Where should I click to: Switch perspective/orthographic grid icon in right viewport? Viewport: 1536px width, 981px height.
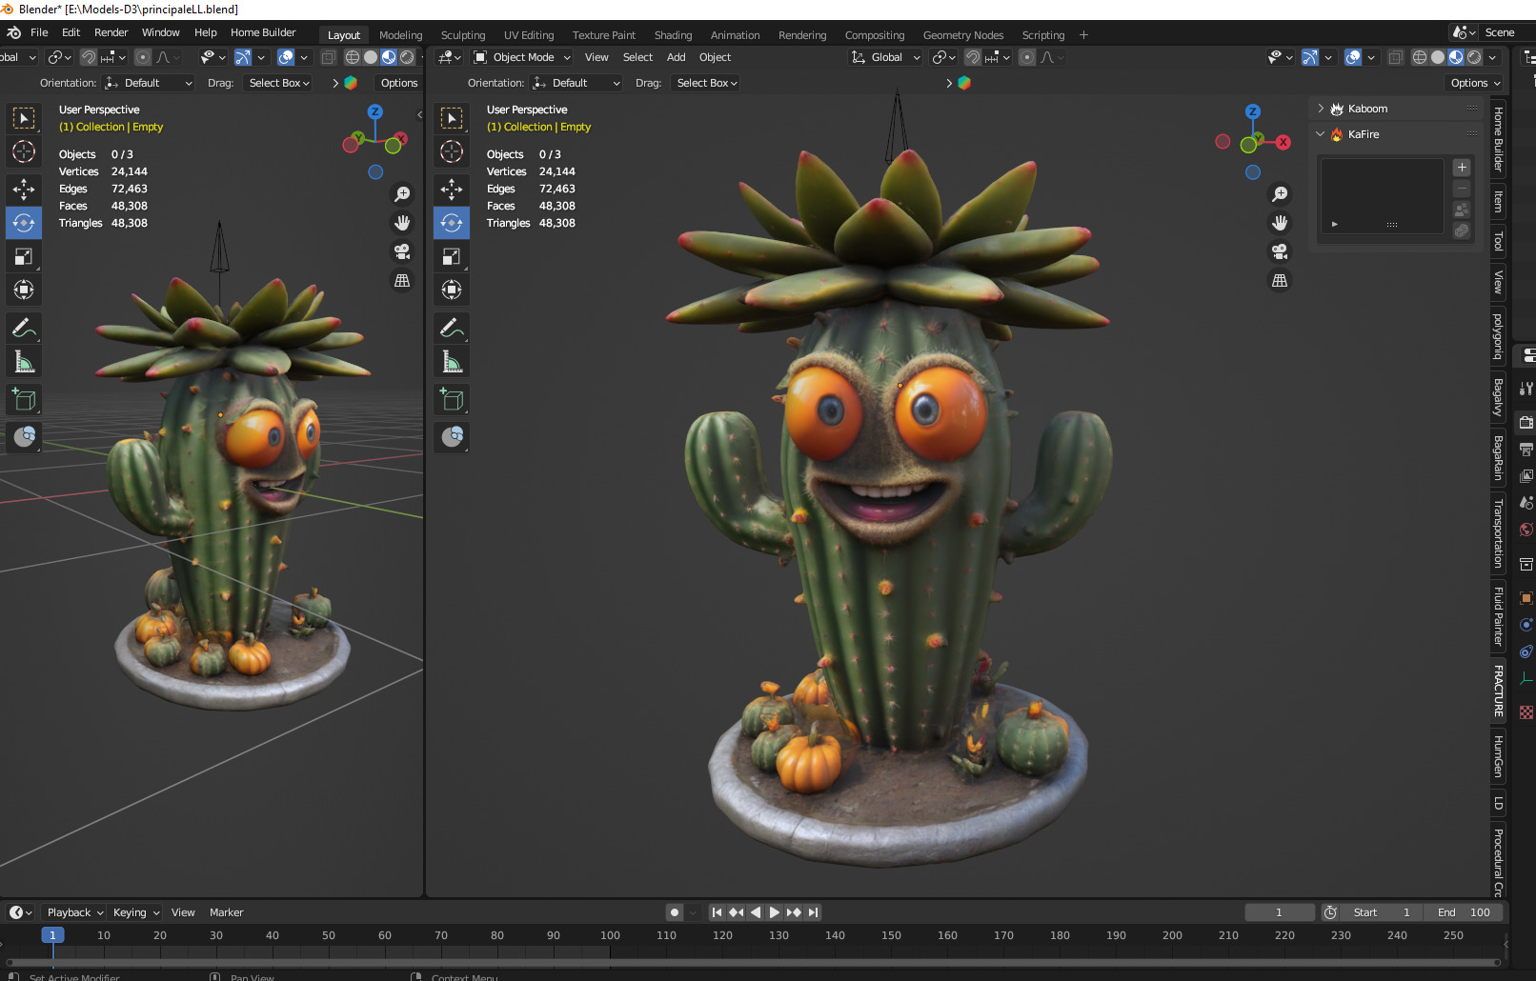(1280, 281)
